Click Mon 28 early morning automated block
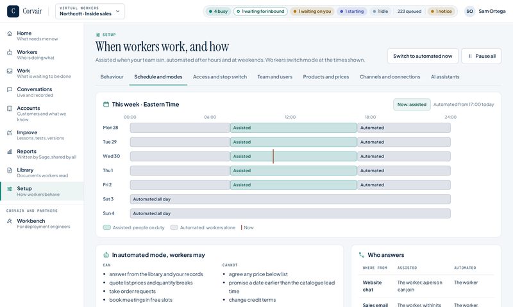Screen dimensions: 513x307 [x=180, y=128]
